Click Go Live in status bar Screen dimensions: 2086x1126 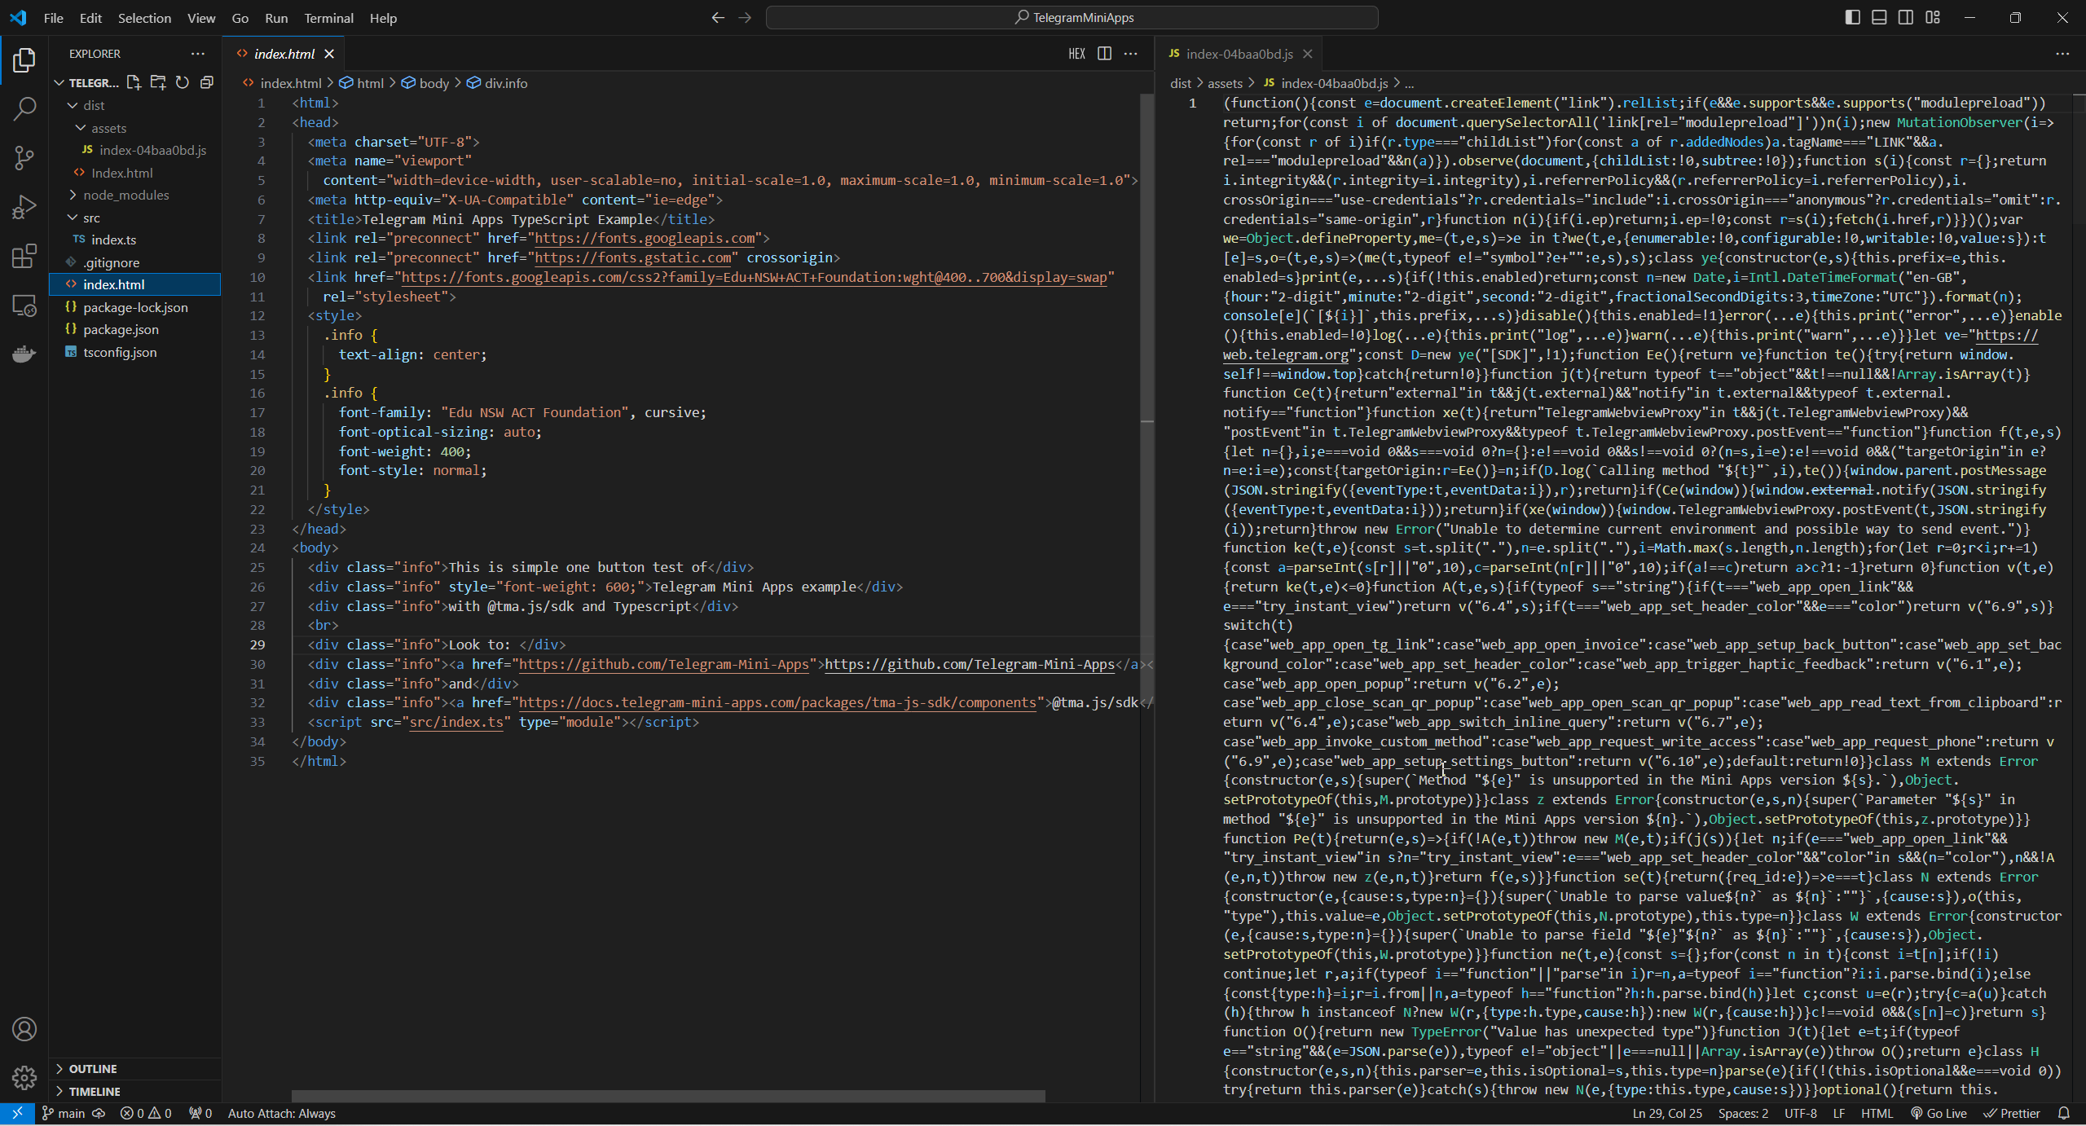(1939, 1113)
